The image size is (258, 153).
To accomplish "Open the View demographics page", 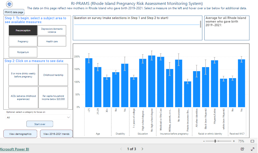I will tap(20, 134).
